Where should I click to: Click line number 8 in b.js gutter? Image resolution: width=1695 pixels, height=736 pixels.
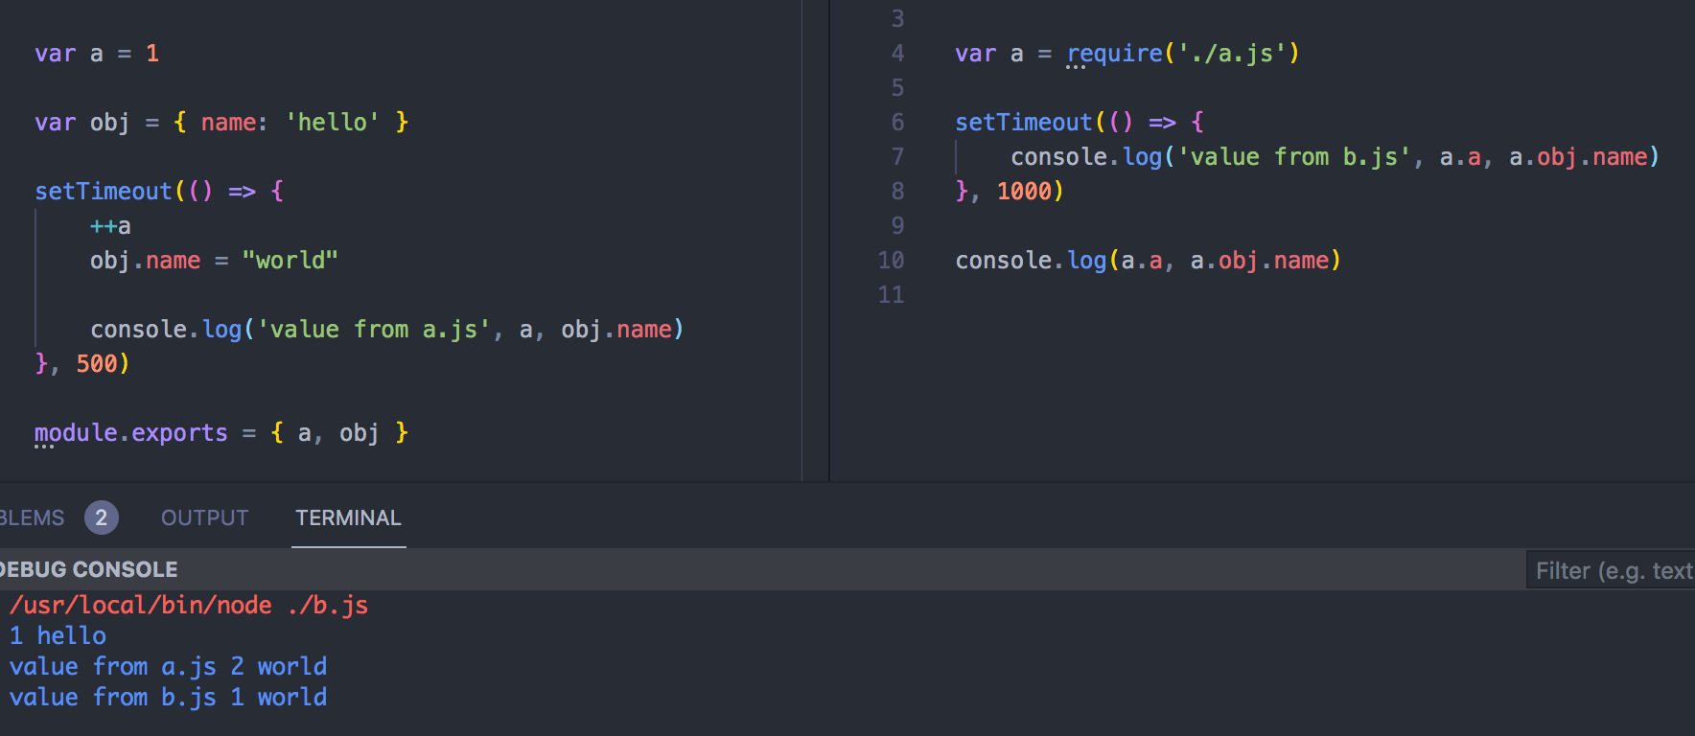(x=897, y=192)
